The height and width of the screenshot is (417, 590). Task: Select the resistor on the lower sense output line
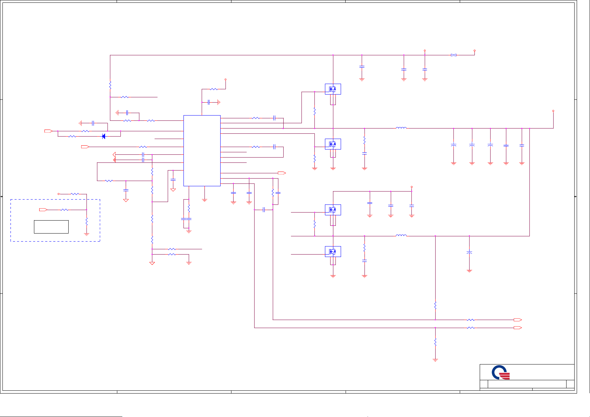(471, 328)
